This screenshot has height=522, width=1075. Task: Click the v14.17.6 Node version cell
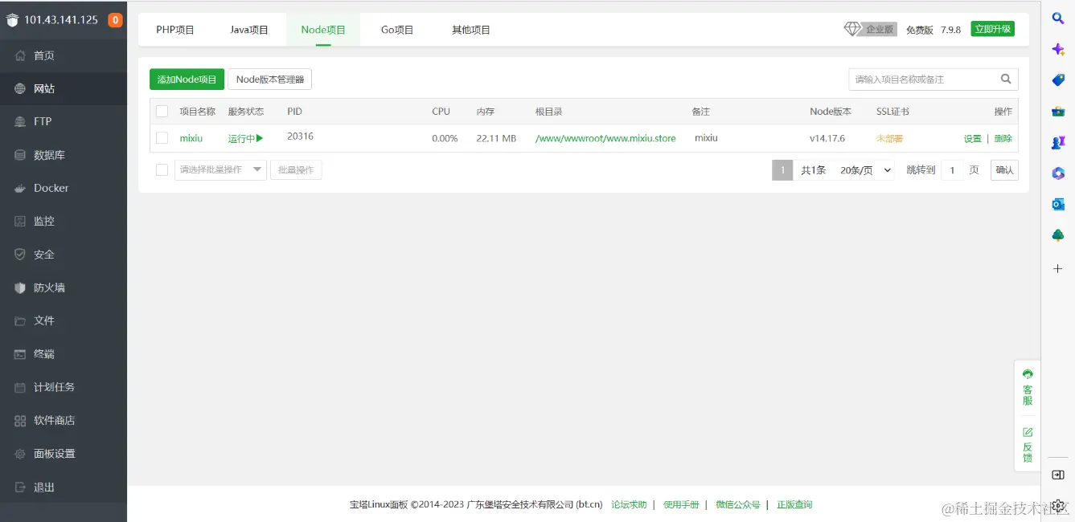pyautogui.click(x=827, y=138)
